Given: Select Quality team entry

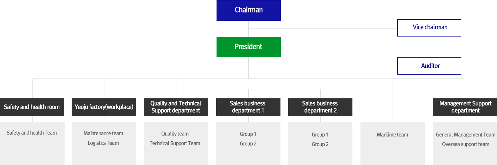Looking at the screenshot, I should click(x=175, y=134).
